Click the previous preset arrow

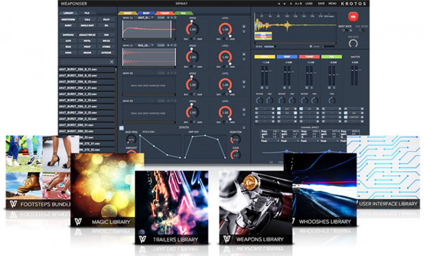(x=278, y=4)
